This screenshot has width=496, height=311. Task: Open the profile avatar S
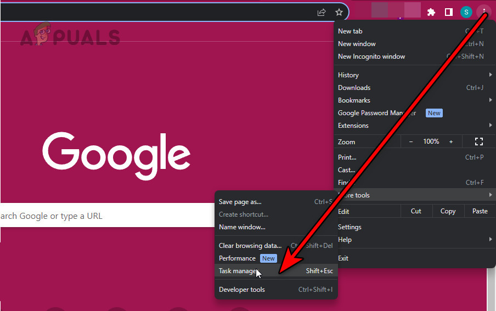tap(466, 12)
